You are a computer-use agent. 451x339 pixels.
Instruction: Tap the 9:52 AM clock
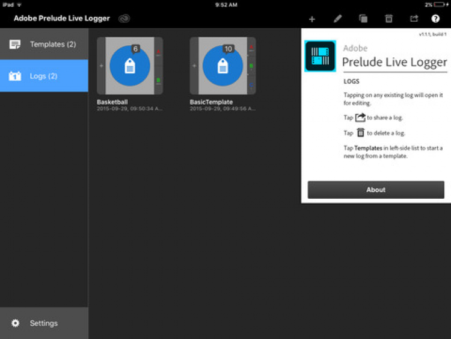coord(226,5)
